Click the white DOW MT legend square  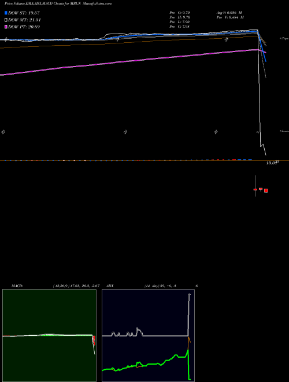coord(6,20)
